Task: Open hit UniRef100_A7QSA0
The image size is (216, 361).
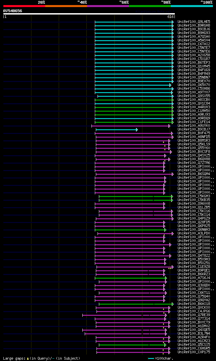Action: pos(194,37)
